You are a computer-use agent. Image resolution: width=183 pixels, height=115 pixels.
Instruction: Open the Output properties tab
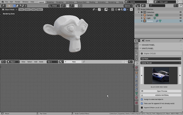click(x=136, y=55)
